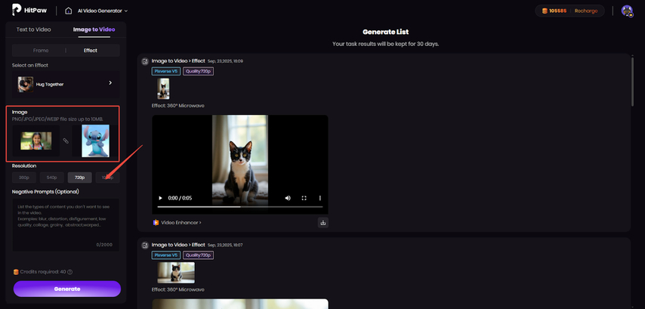Viewport: 645px width, 309px height.
Task: Enter fullscreen on the cat video
Action: pos(304,198)
